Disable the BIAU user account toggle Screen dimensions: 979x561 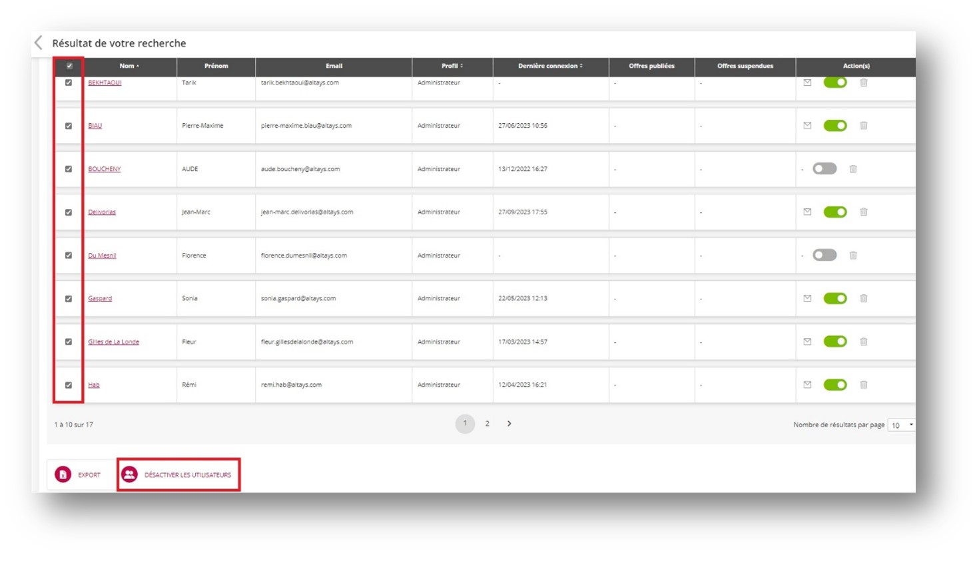click(x=835, y=126)
